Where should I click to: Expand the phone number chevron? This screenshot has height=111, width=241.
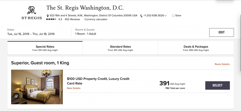pos(165,16)
